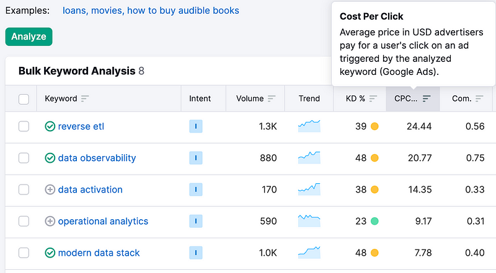The width and height of the screenshot is (496, 273).
Task: View trend sparkline for modern data stack
Action: 309,253
